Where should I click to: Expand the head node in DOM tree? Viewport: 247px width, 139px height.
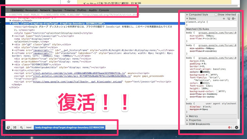click(x=10, y=21)
